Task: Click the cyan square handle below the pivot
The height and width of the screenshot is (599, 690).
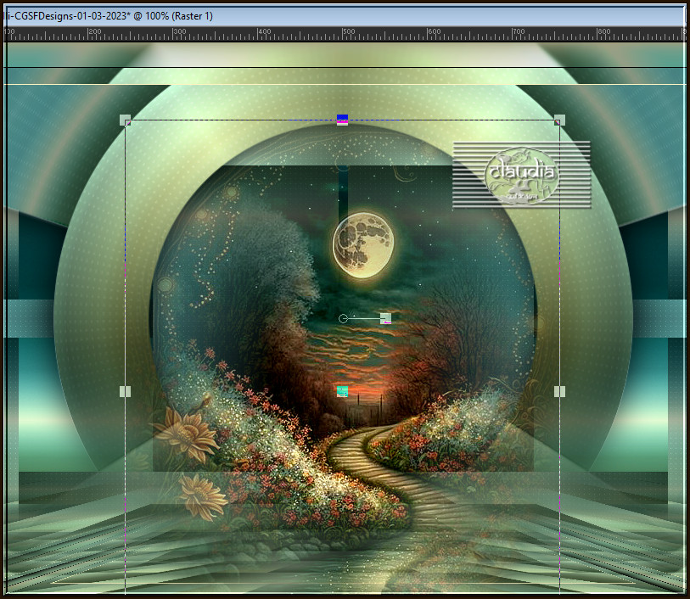Action: [342, 391]
